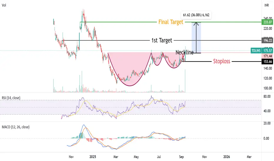Click the 120.00 price scale value
This screenshot has height=161, width=274.
(268, 78)
